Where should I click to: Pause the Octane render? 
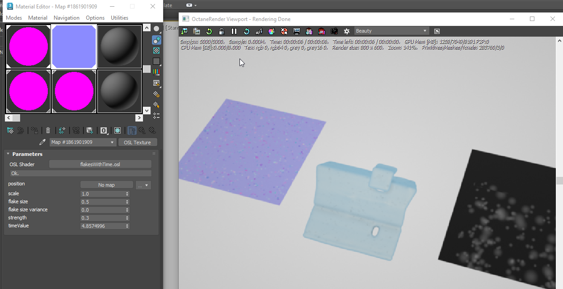click(234, 31)
